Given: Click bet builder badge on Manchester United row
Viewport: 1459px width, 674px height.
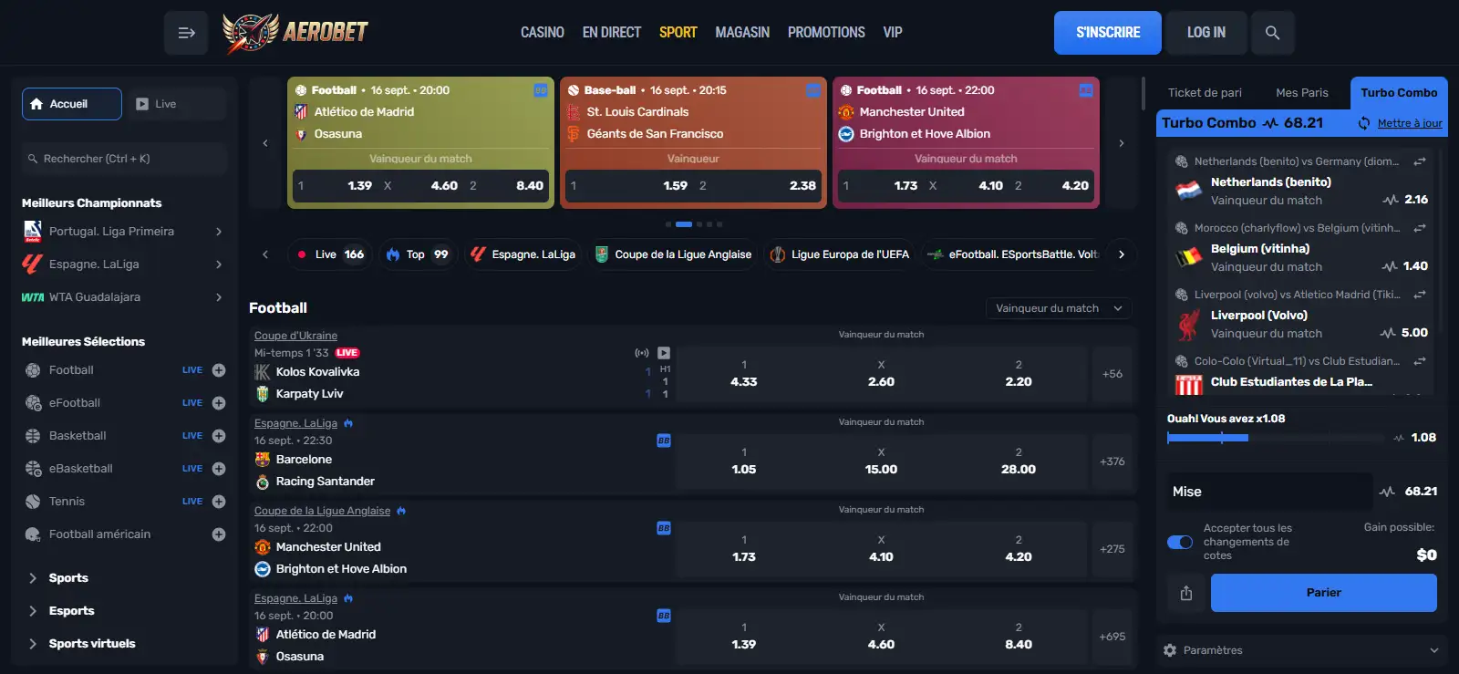Looking at the screenshot, I should [x=664, y=528].
